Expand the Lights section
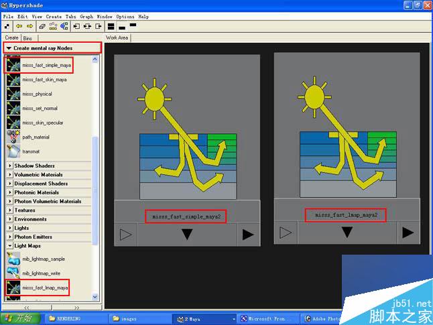433x325 pixels. click(10, 228)
